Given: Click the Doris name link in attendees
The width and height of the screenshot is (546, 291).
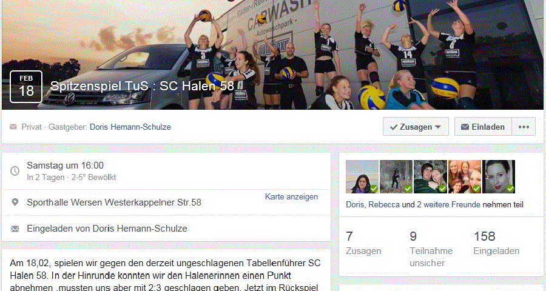Looking at the screenshot, I should 355,205.
